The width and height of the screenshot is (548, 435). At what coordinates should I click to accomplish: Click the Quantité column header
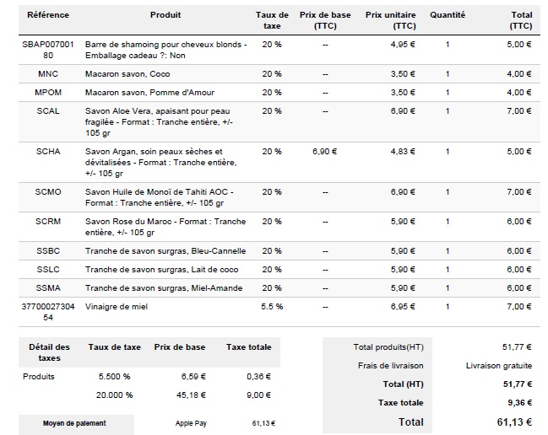point(447,15)
